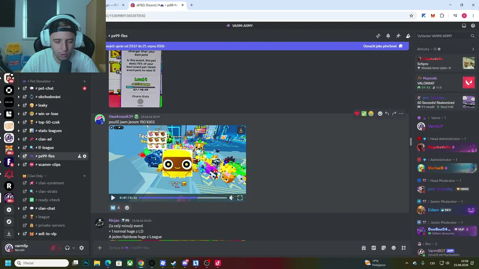Open the GIF picker

(x=373, y=248)
